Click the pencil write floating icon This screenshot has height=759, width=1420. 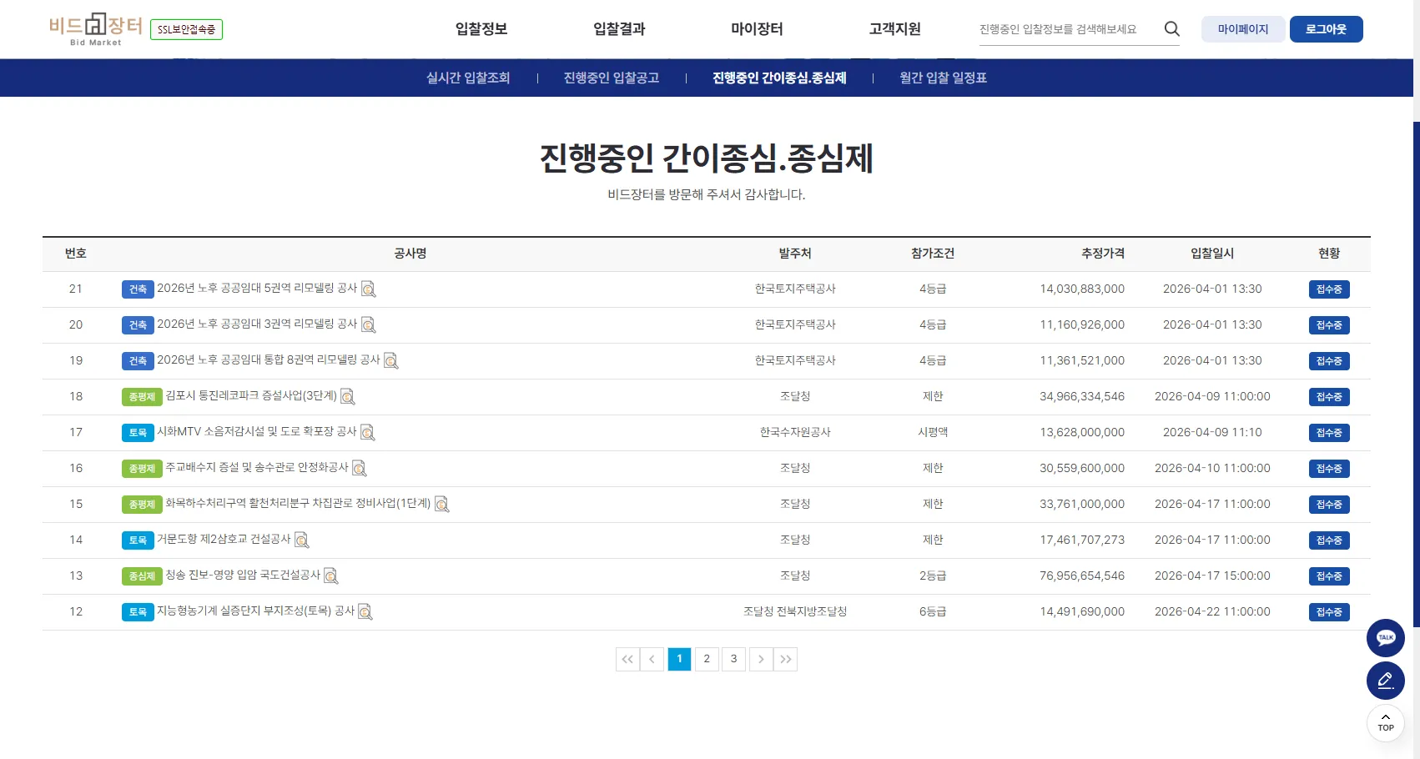click(1385, 681)
